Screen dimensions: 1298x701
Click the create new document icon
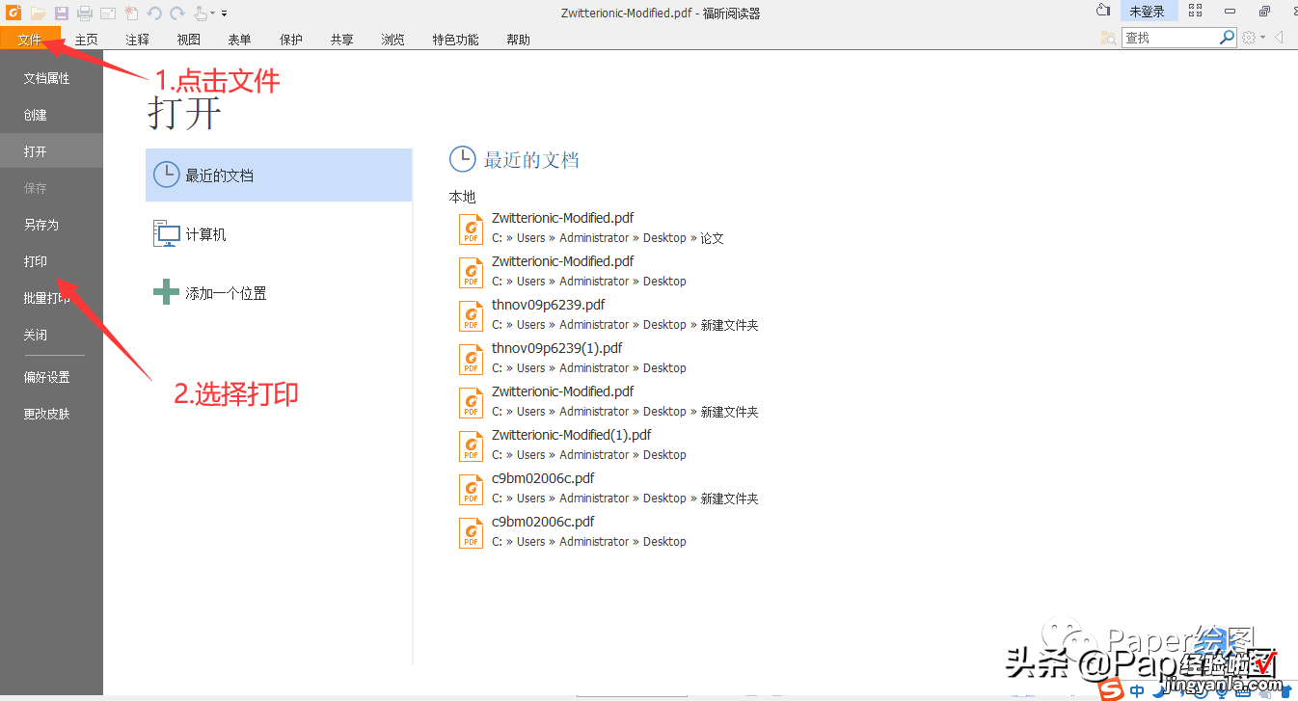131,13
